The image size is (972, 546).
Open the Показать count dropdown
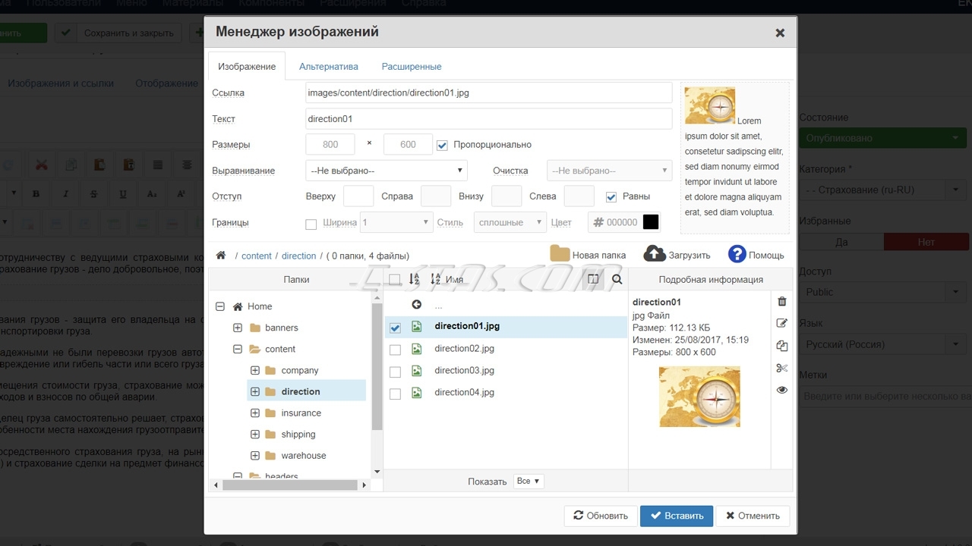[x=529, y=481]
